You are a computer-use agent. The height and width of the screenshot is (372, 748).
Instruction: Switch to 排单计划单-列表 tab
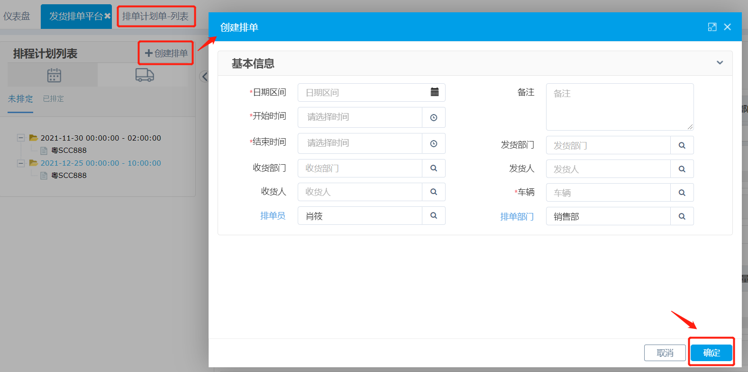(x=155, y=16)
